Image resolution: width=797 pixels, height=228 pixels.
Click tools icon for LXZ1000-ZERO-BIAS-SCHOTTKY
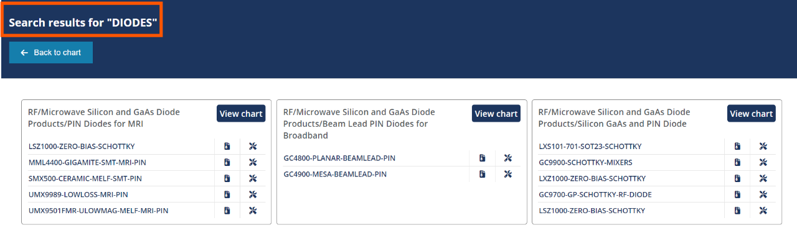(x=763, y=179)
